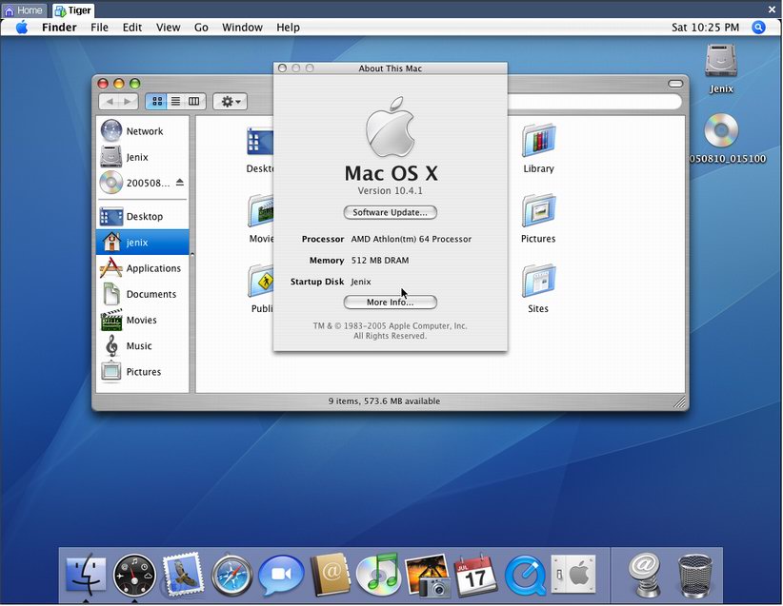Click the Software Update button

pyautogui.click(x=390, y=212)
